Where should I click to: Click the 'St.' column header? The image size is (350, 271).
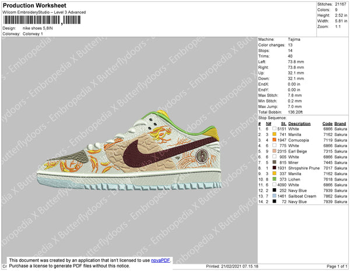(x=283, y=124)
